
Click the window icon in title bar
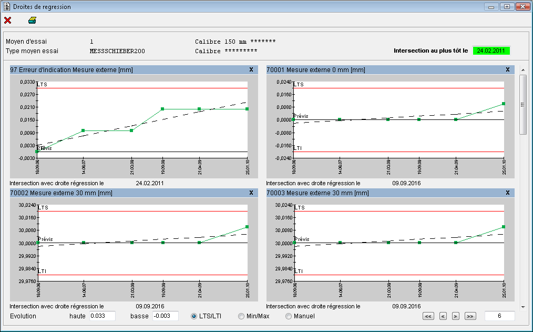point(6,7)
